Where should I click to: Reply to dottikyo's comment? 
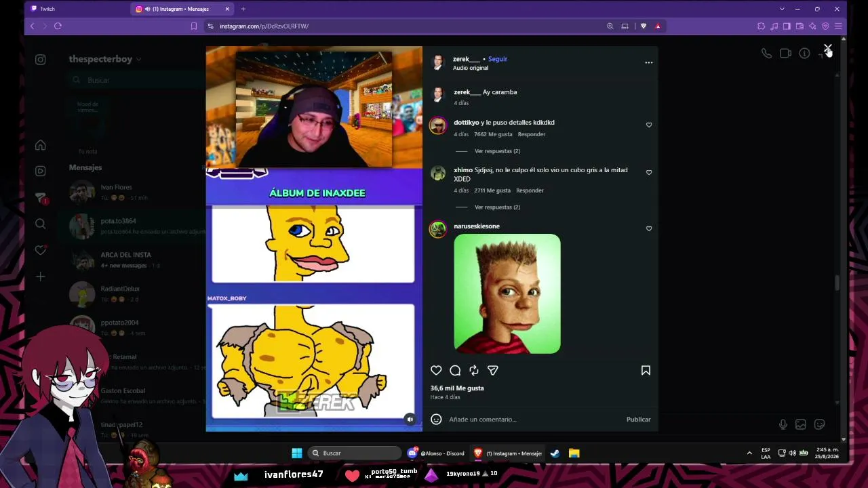tap(531, 134)
